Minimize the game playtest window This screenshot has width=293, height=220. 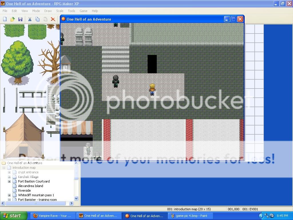[x=227, y=19]
